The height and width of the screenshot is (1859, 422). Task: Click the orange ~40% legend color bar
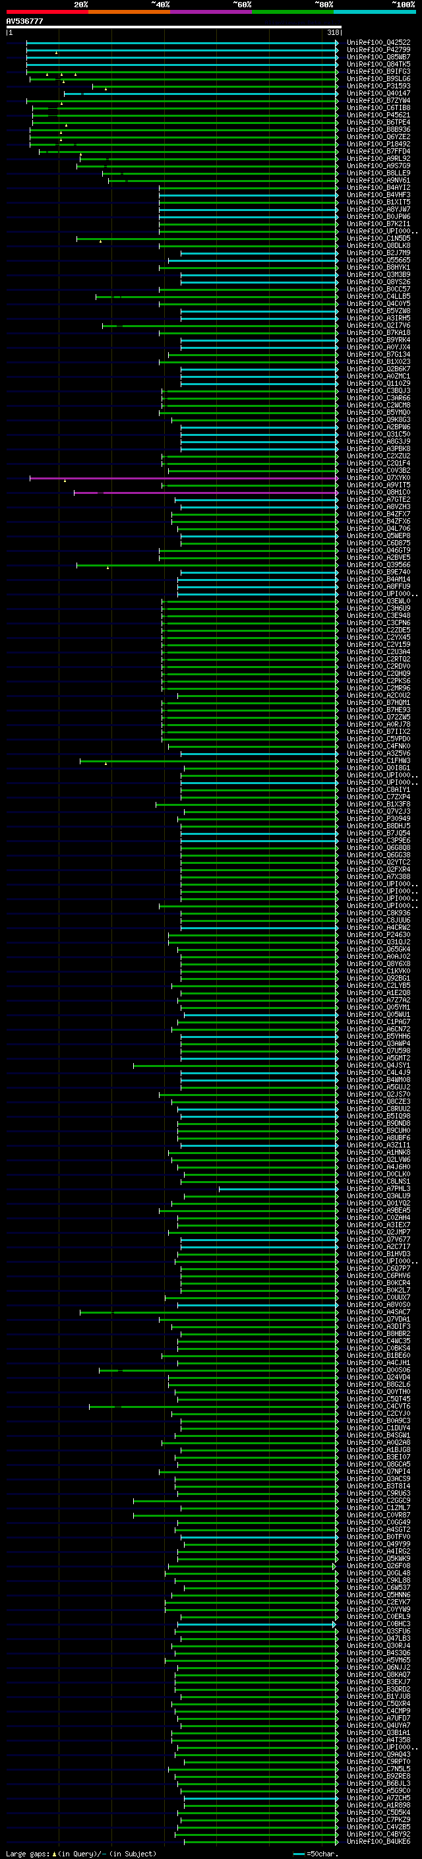[129, 12]
